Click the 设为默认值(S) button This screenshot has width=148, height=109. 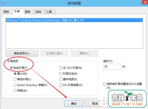click(x=54, y=53)
